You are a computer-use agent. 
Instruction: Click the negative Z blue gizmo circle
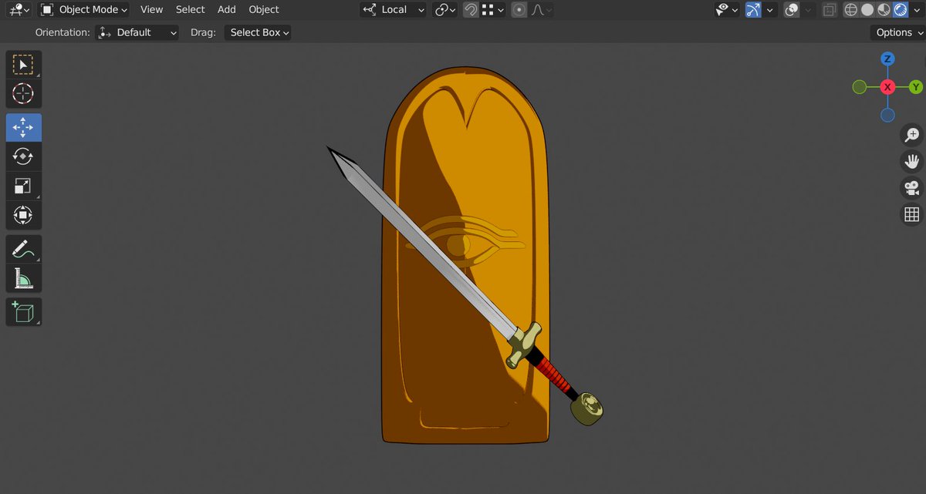point(888,115)
